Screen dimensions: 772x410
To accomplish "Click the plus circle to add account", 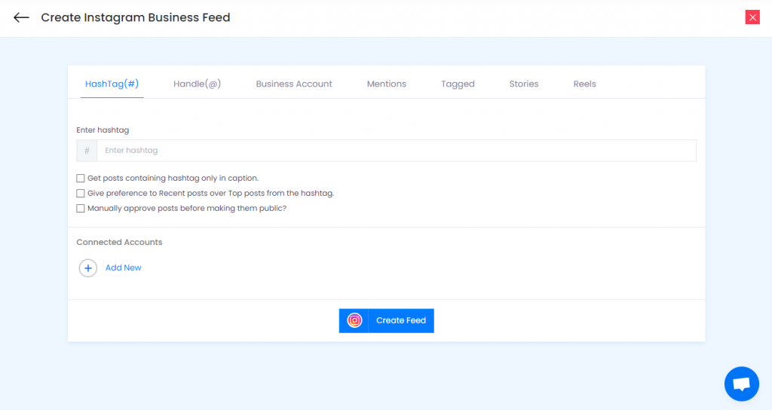I will [x=88, y=268].
